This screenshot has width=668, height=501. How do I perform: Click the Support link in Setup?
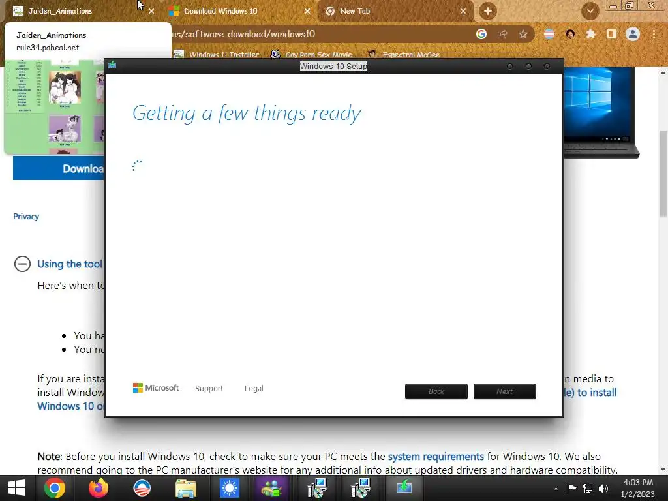(209, 389)
